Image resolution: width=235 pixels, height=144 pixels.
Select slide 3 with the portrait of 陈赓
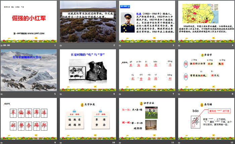click(147, 21)
